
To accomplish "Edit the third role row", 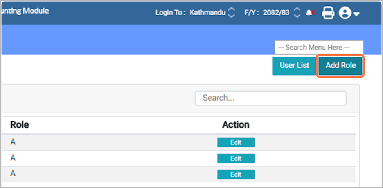I will 236,174.
